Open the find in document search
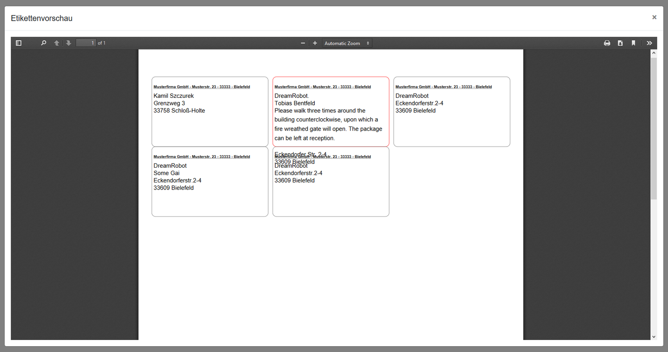The width and height of the screenshot is (668, 352). pyautogui.click(x=43, y=43)
